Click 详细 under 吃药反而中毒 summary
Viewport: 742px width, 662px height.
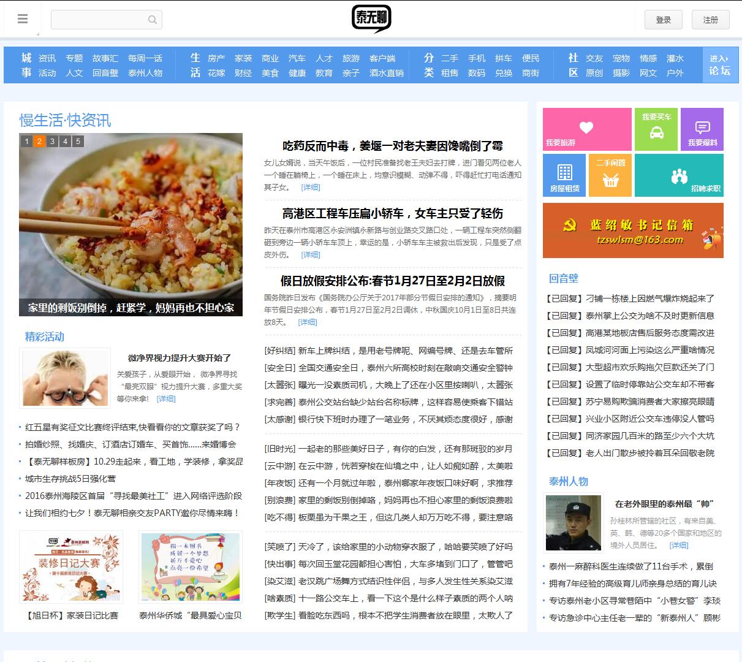click(311, 188)
